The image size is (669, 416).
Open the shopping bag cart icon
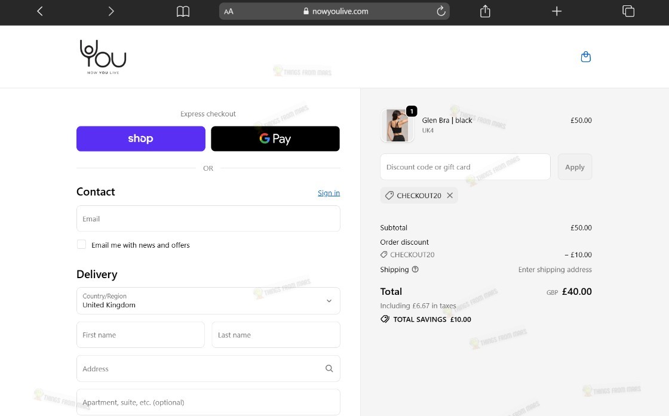[586, 57]
